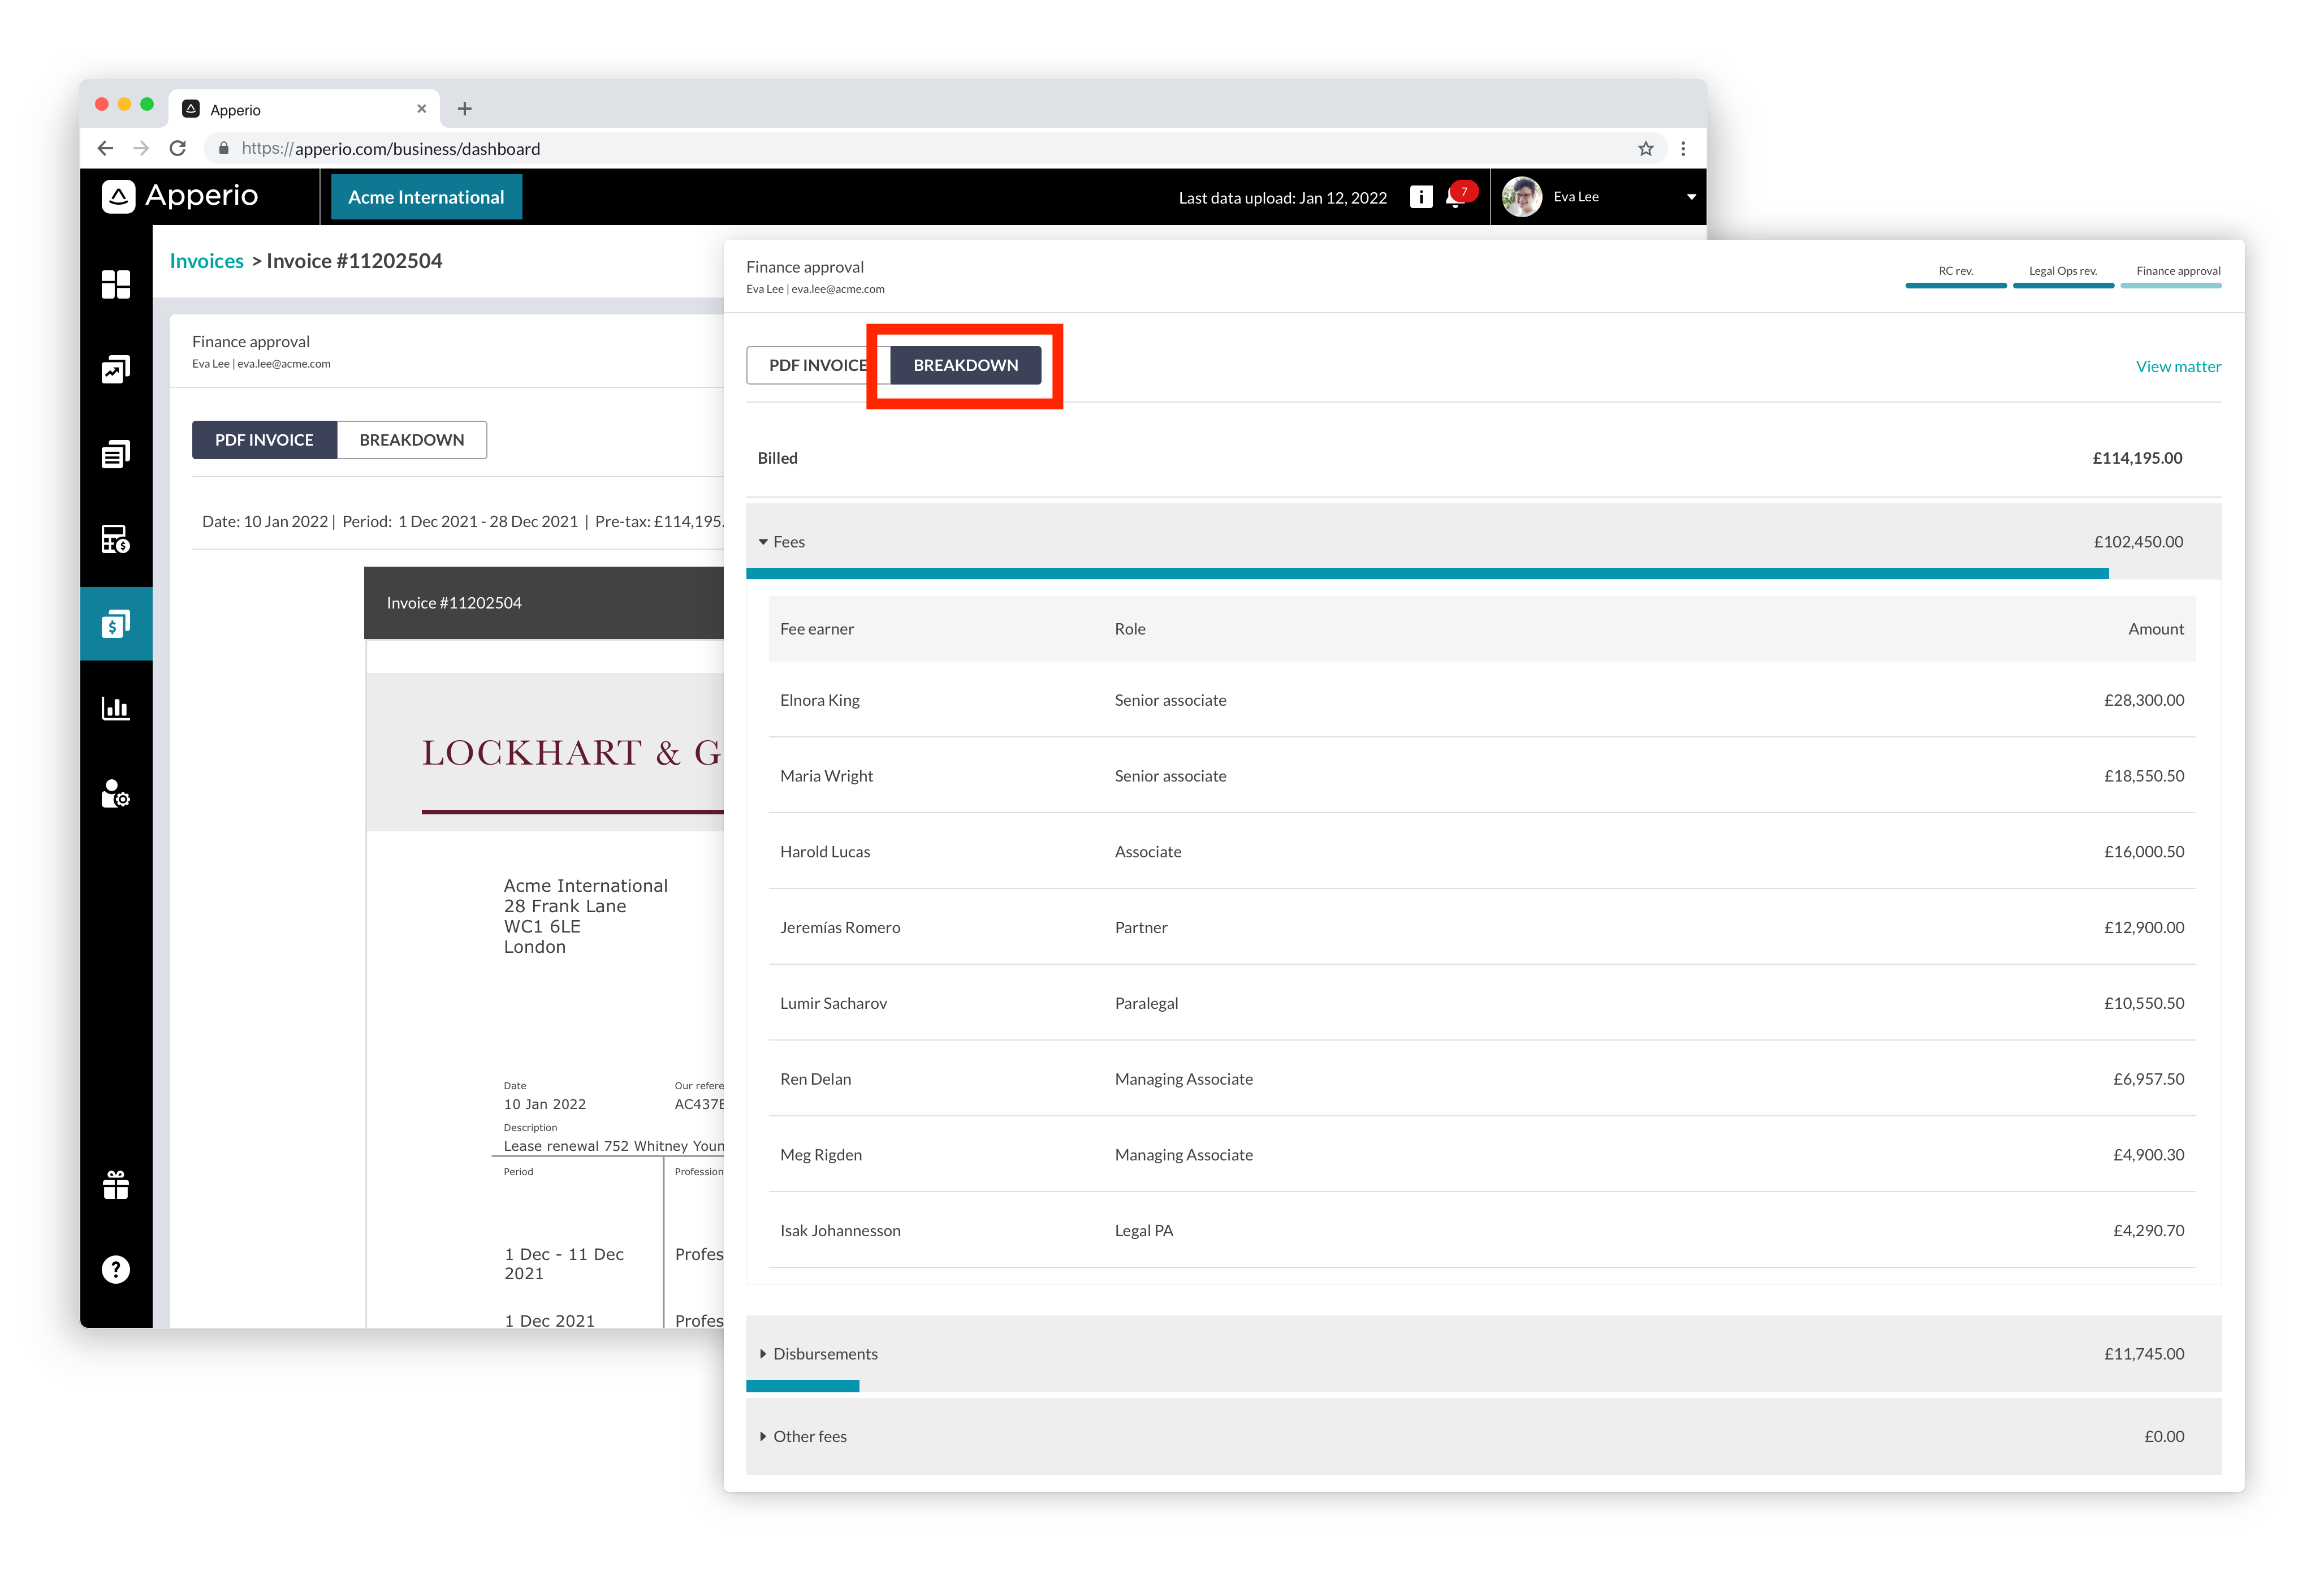
Task: Close the Apperio browser tab
Action: 421,109
